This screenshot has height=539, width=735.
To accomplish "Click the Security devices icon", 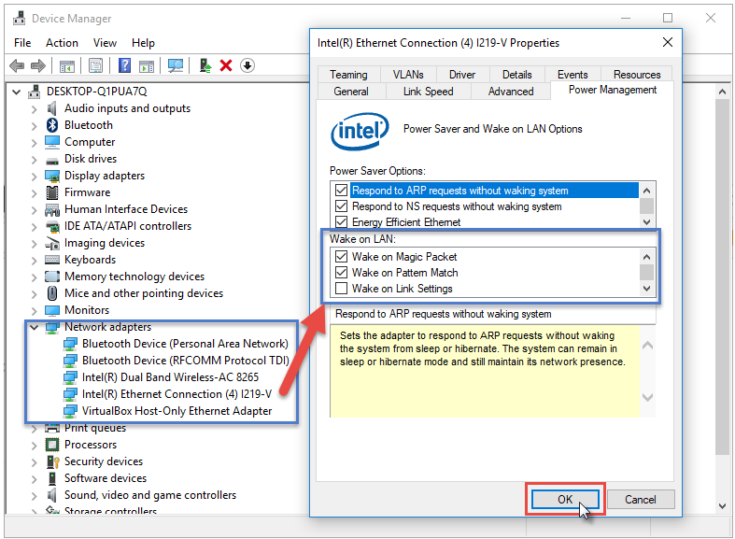I will [x=52, y=461].
